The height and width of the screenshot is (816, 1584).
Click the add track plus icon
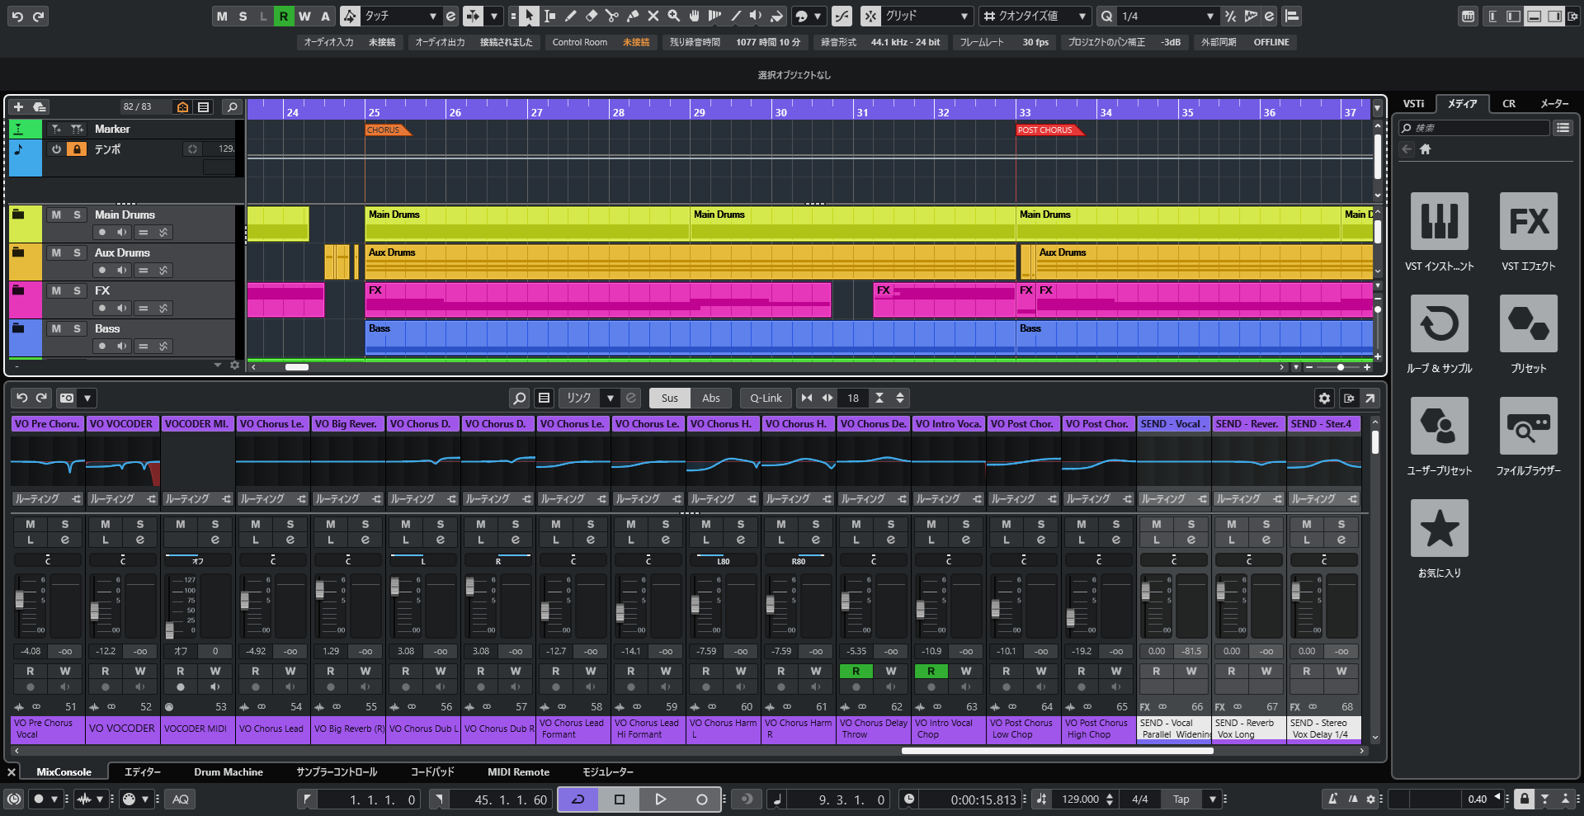pos(18,106)
